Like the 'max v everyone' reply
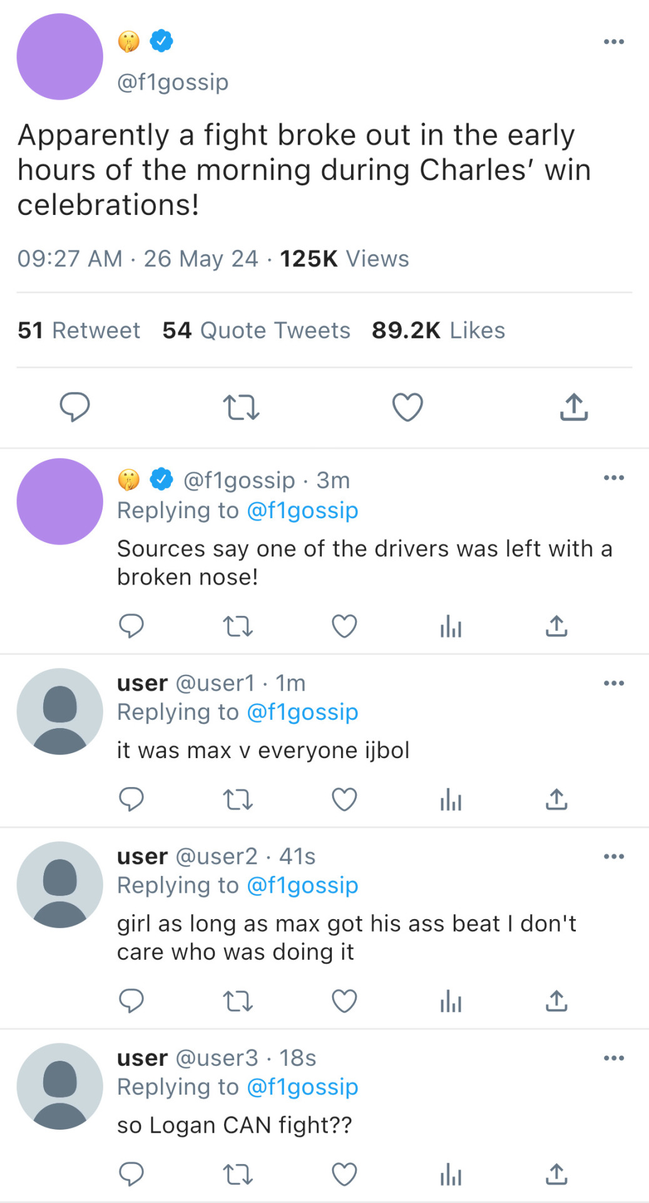 (344, 799)
